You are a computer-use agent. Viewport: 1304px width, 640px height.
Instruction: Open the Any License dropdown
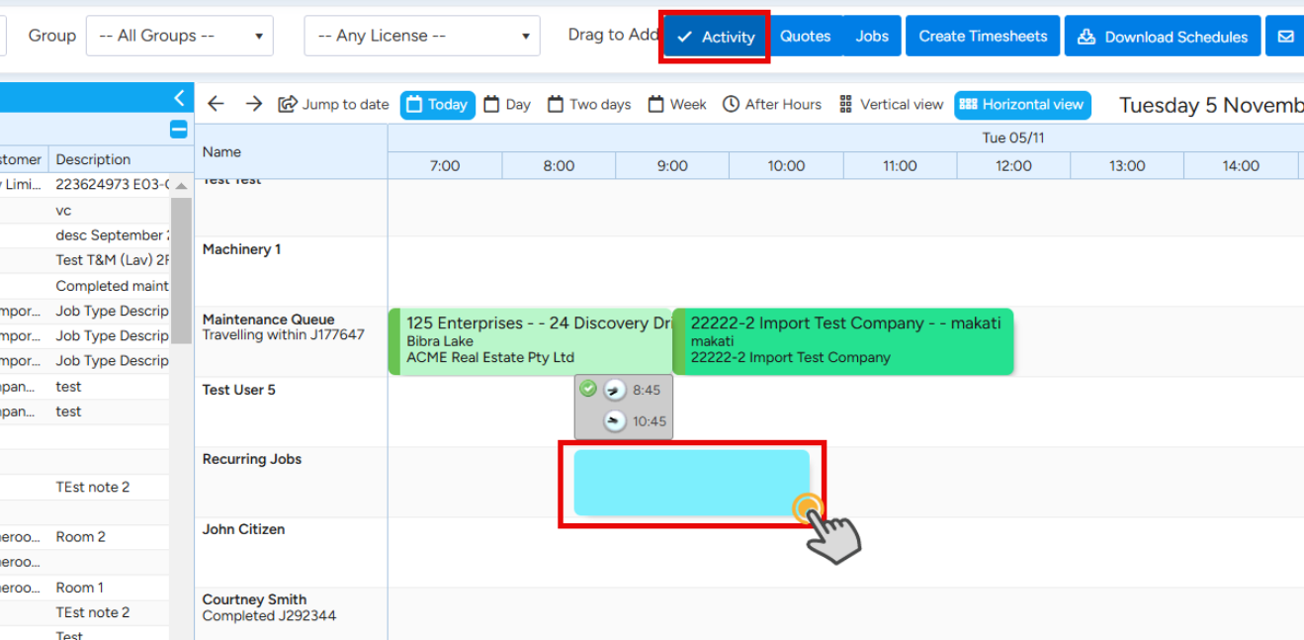(422, 36)
